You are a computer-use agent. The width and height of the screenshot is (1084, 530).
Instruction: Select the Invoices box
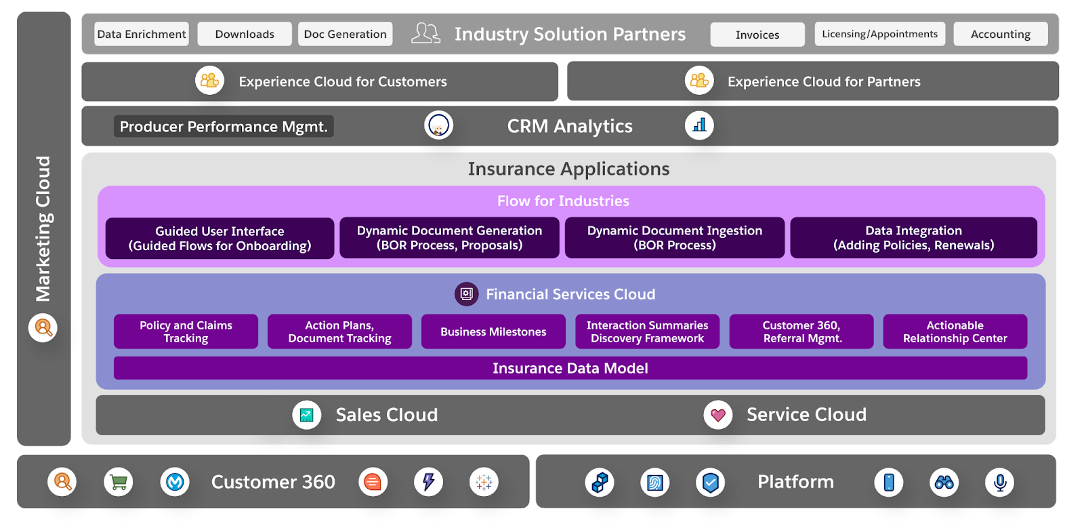point(757,35)
